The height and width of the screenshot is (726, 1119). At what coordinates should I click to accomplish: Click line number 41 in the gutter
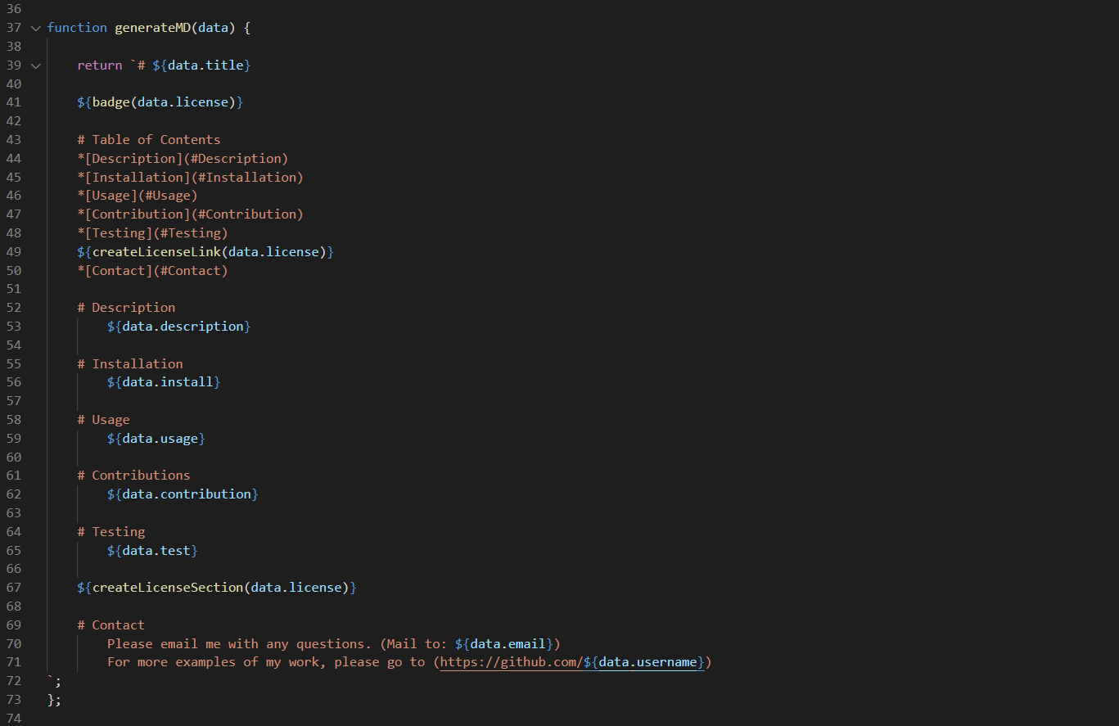tap(13, 102)
